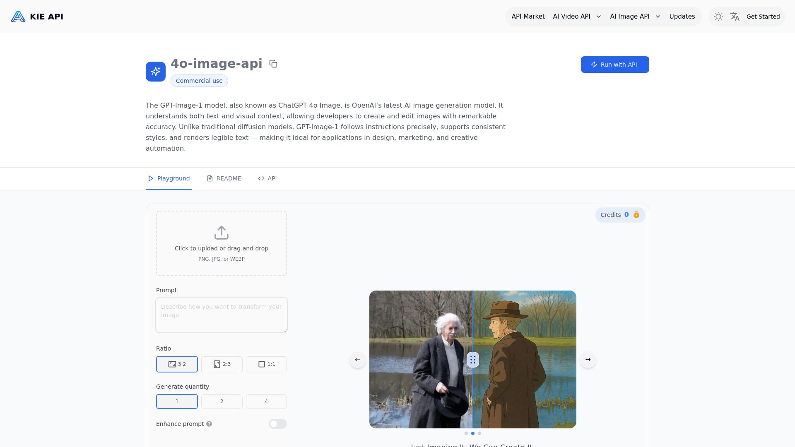This screenshot has width=795, height=447.
Task: Click the drag handle on the comparison slider
Action: click(x=472, y=360)
